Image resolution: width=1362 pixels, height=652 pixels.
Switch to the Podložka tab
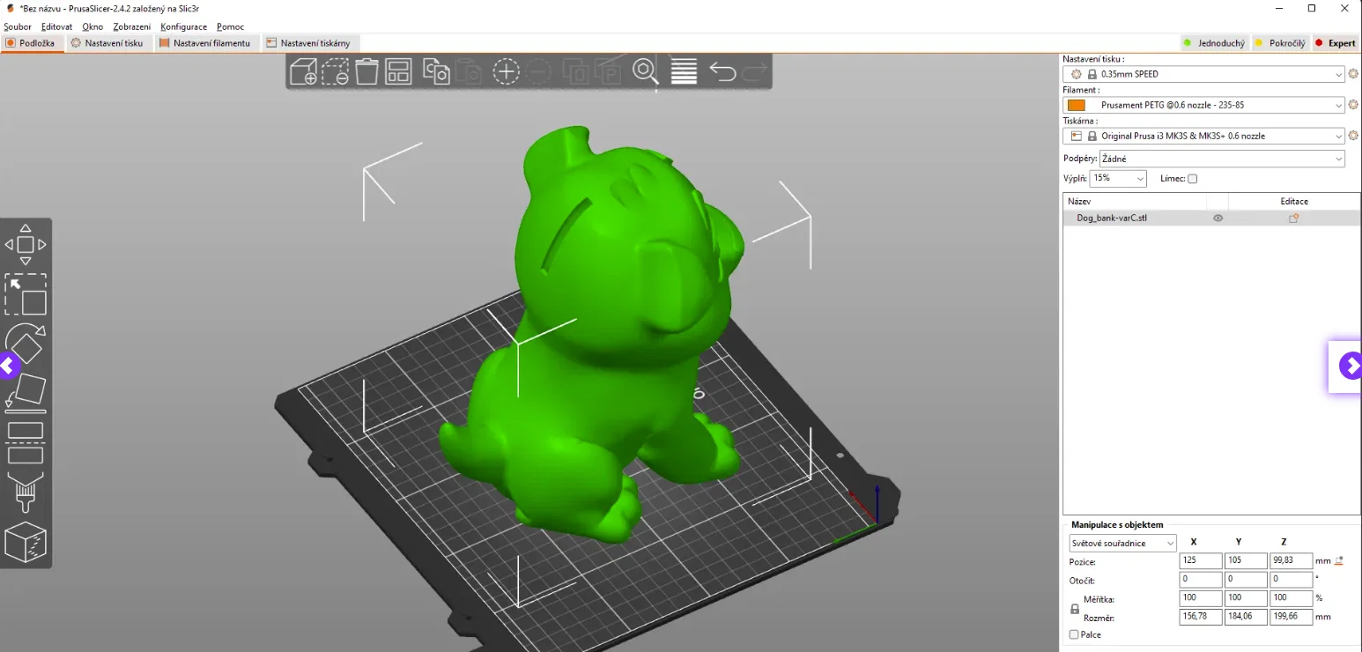32,43
